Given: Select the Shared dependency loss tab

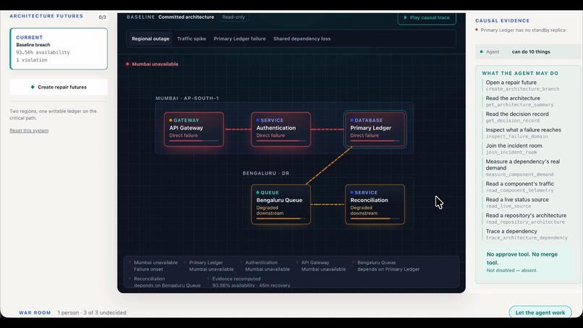Looking at the screenshot, I should coord(302,38).
